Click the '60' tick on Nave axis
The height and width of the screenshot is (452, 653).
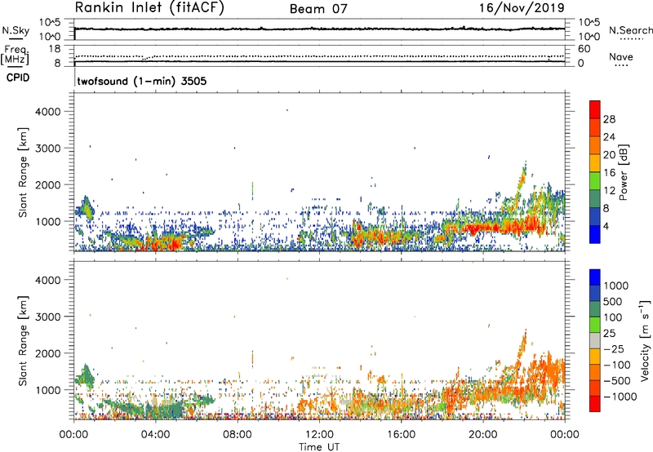[x=584, y=49]
